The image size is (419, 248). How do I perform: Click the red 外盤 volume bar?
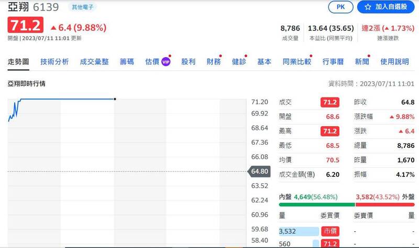coord(385,204)
